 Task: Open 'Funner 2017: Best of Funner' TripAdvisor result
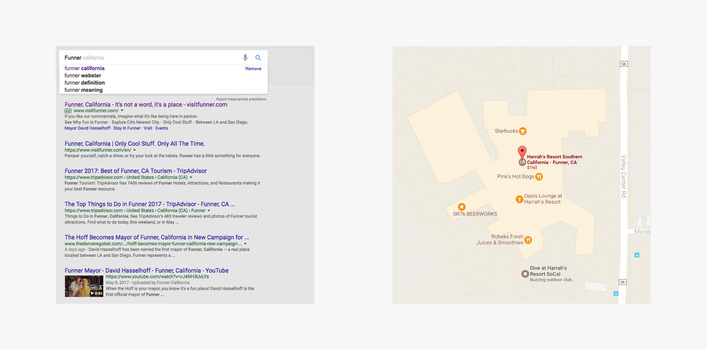pyautogui.click(x=136, y=171)
